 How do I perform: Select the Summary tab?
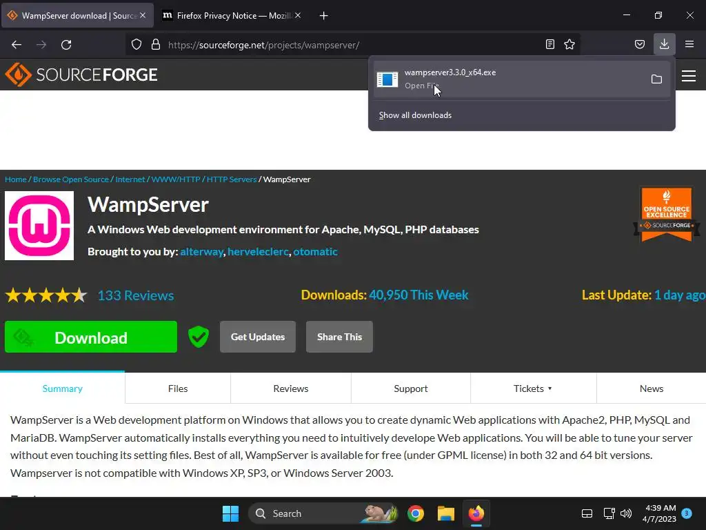point(63,388)
